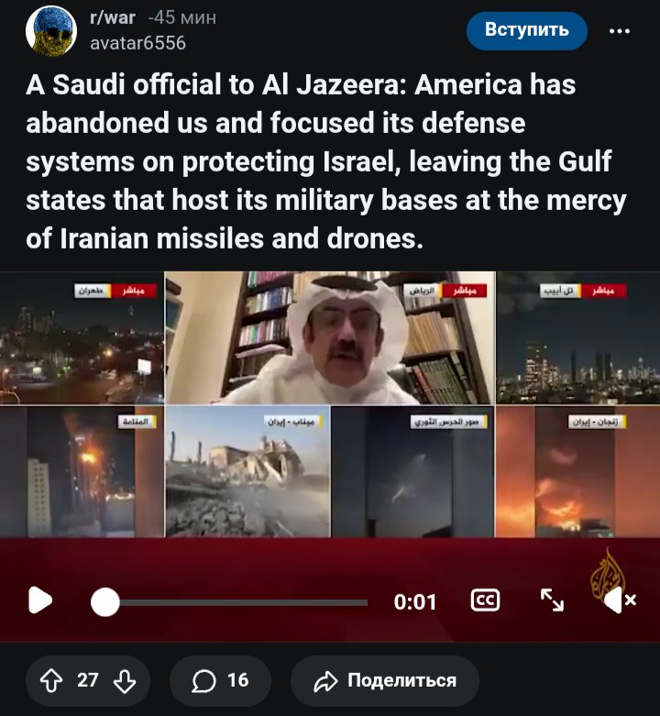Seek using video progress slider handle
The image size is (660, 716).
105,602
